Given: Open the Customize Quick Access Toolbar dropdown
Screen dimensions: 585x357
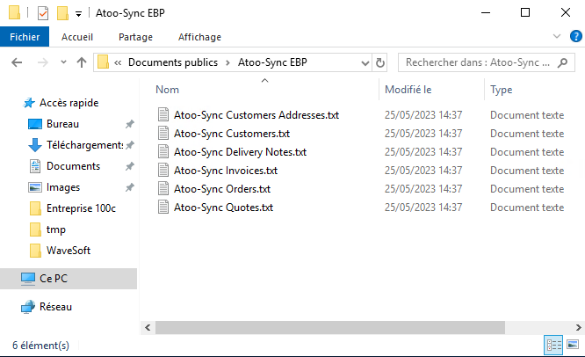Looking at the screenshot, I should pyautogui.click(x=78, y=14).
